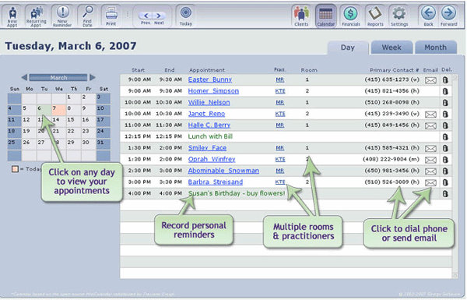Image resolution: width=467 pixels, height=300 pixels.
Task: Select March 7 in the mini calendar
Action: point(58,110)
